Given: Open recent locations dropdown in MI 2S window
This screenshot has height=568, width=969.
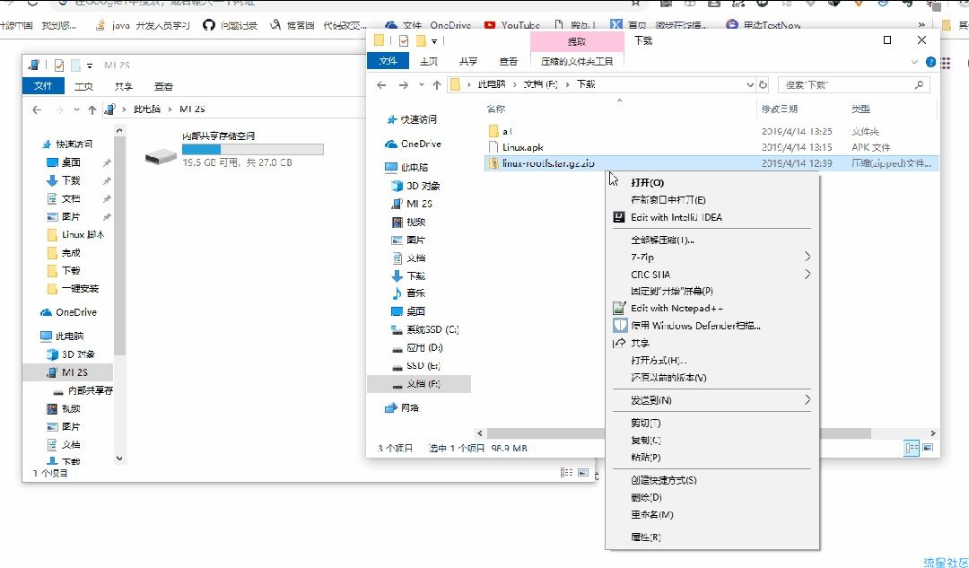Looking at the screenshot, I should pos(76,109).
